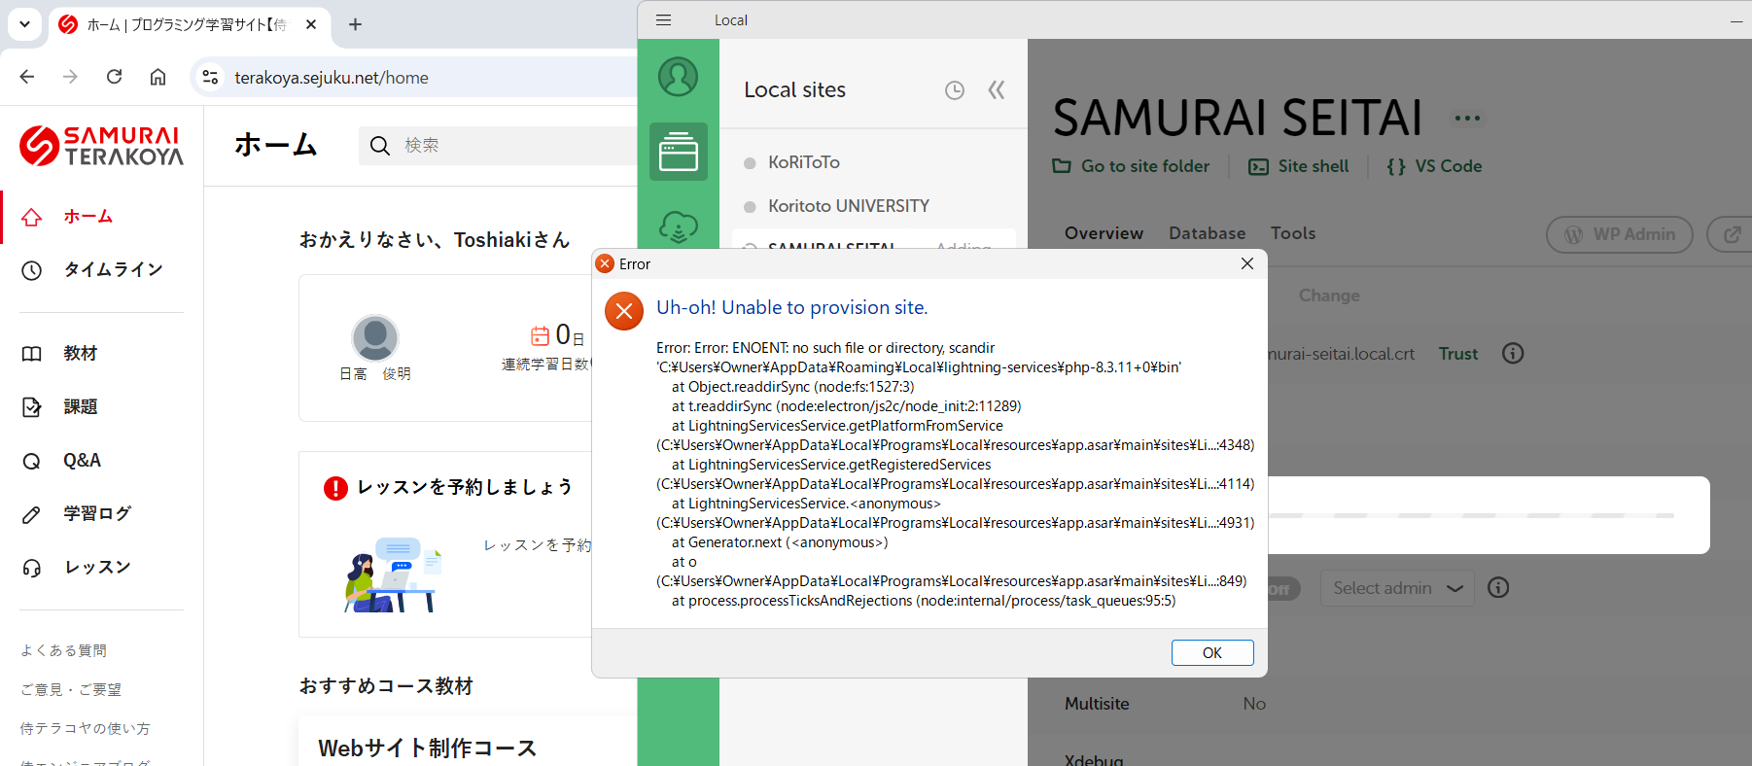
Task: Open 学習ログ in the sidebar
Action: point(97,514)
